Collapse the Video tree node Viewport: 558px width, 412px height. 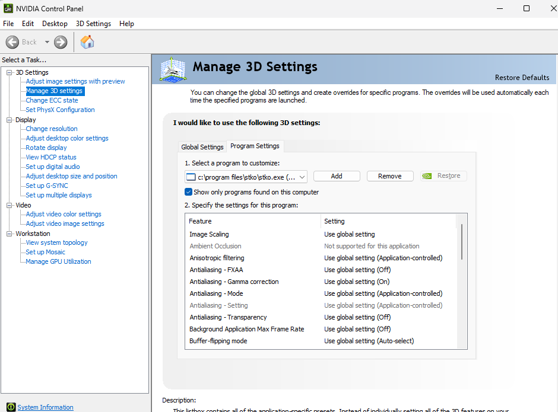coord(9,205)
